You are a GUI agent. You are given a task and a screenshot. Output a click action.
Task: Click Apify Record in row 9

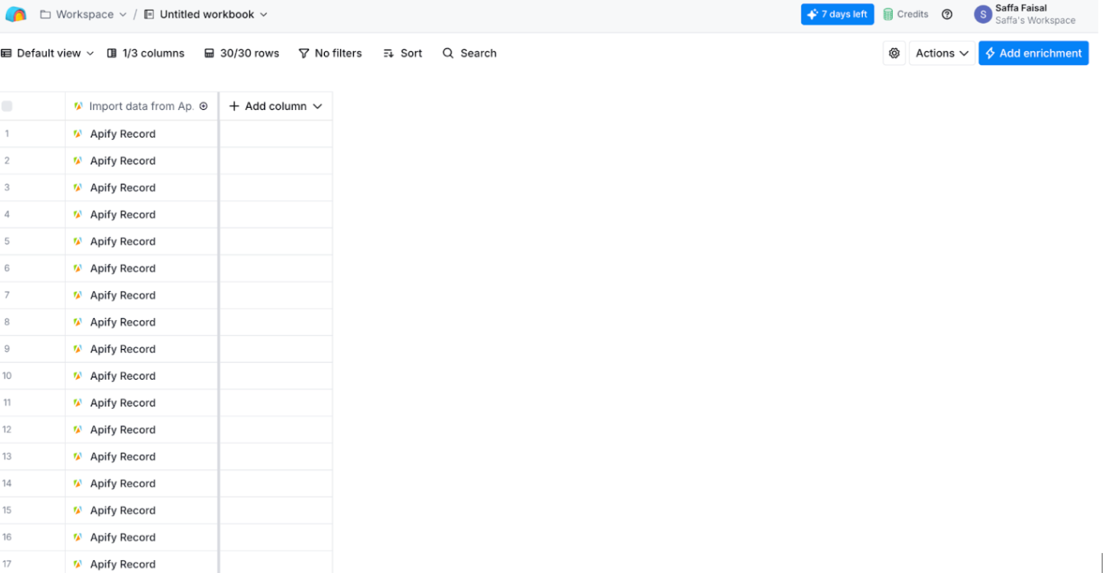tap(122, 349)
